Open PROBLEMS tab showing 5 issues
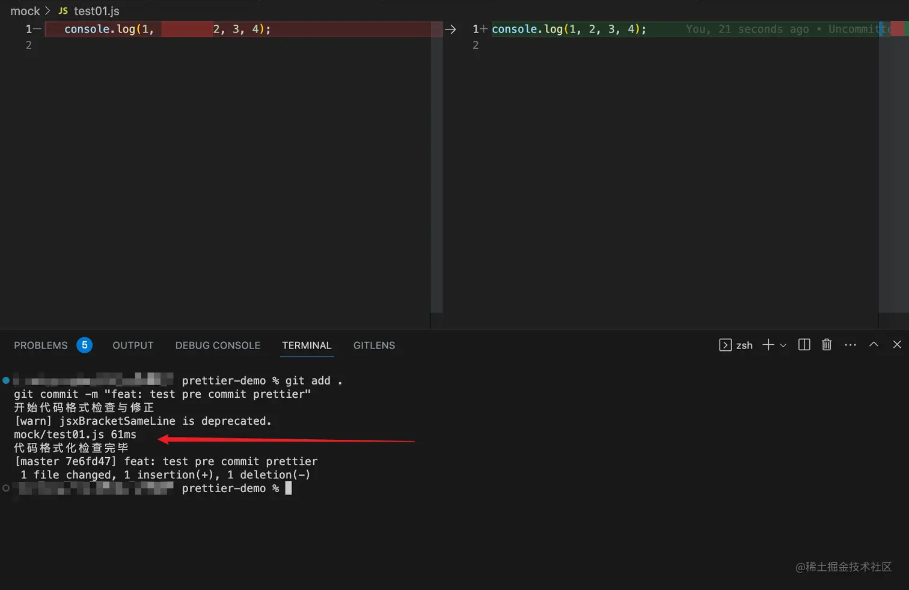The image size is (909, 590). tap(40, 345)
